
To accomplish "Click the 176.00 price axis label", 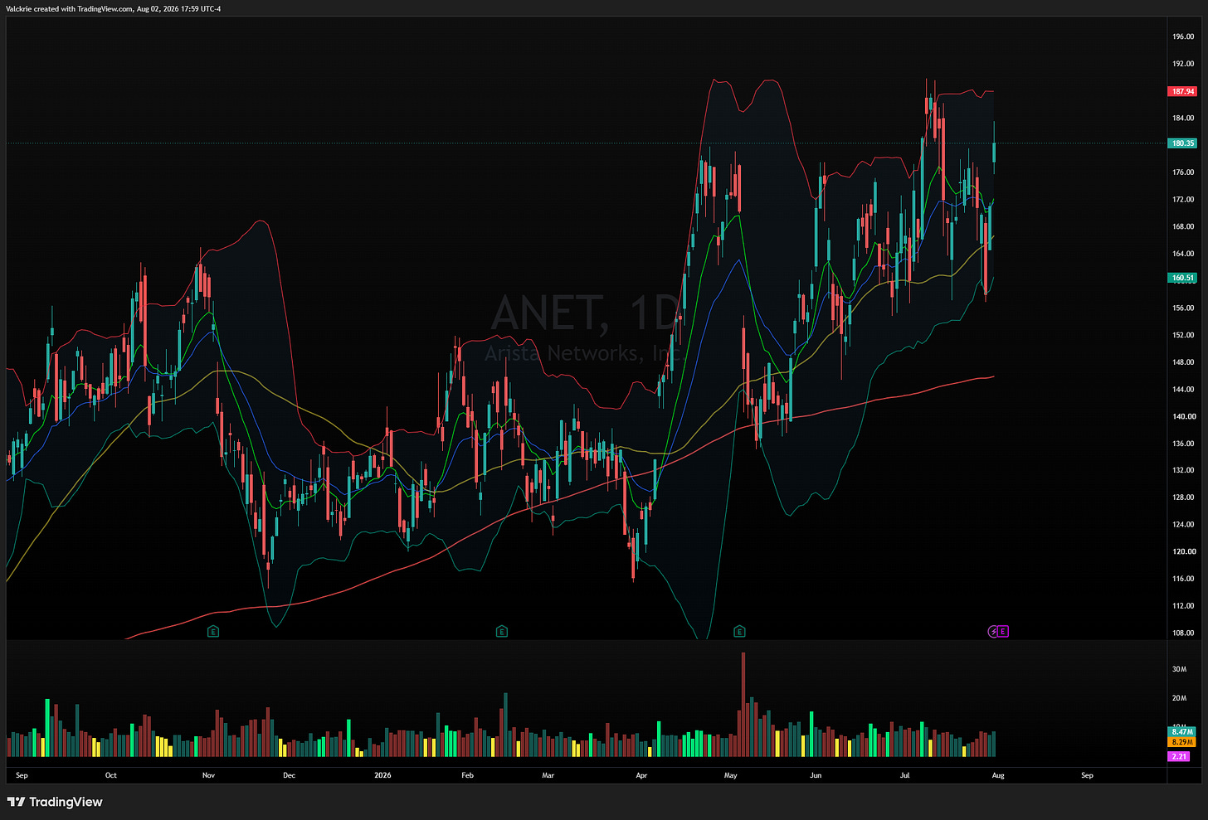I will pyautogui.click(x=1183, y=172).
